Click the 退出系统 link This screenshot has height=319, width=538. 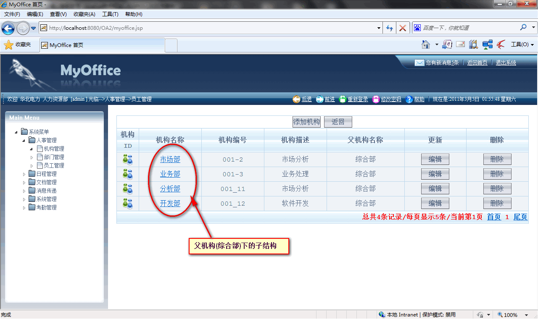click(506, 63)
